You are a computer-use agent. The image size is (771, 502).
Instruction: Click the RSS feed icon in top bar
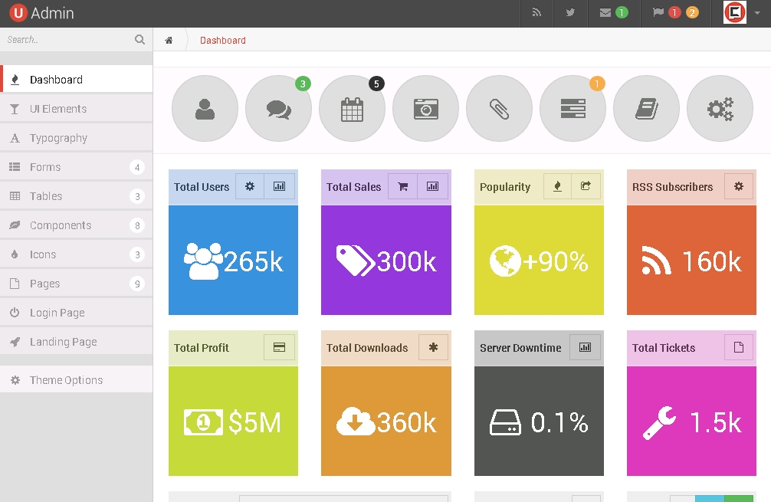tap(536, 13)
